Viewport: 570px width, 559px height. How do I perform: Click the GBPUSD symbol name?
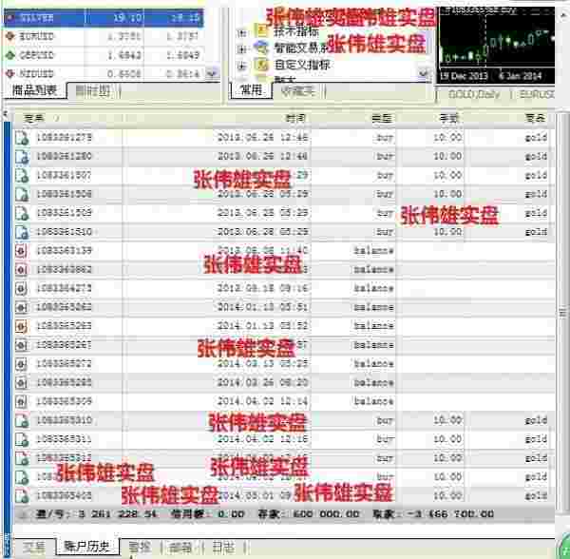(36, 55)
